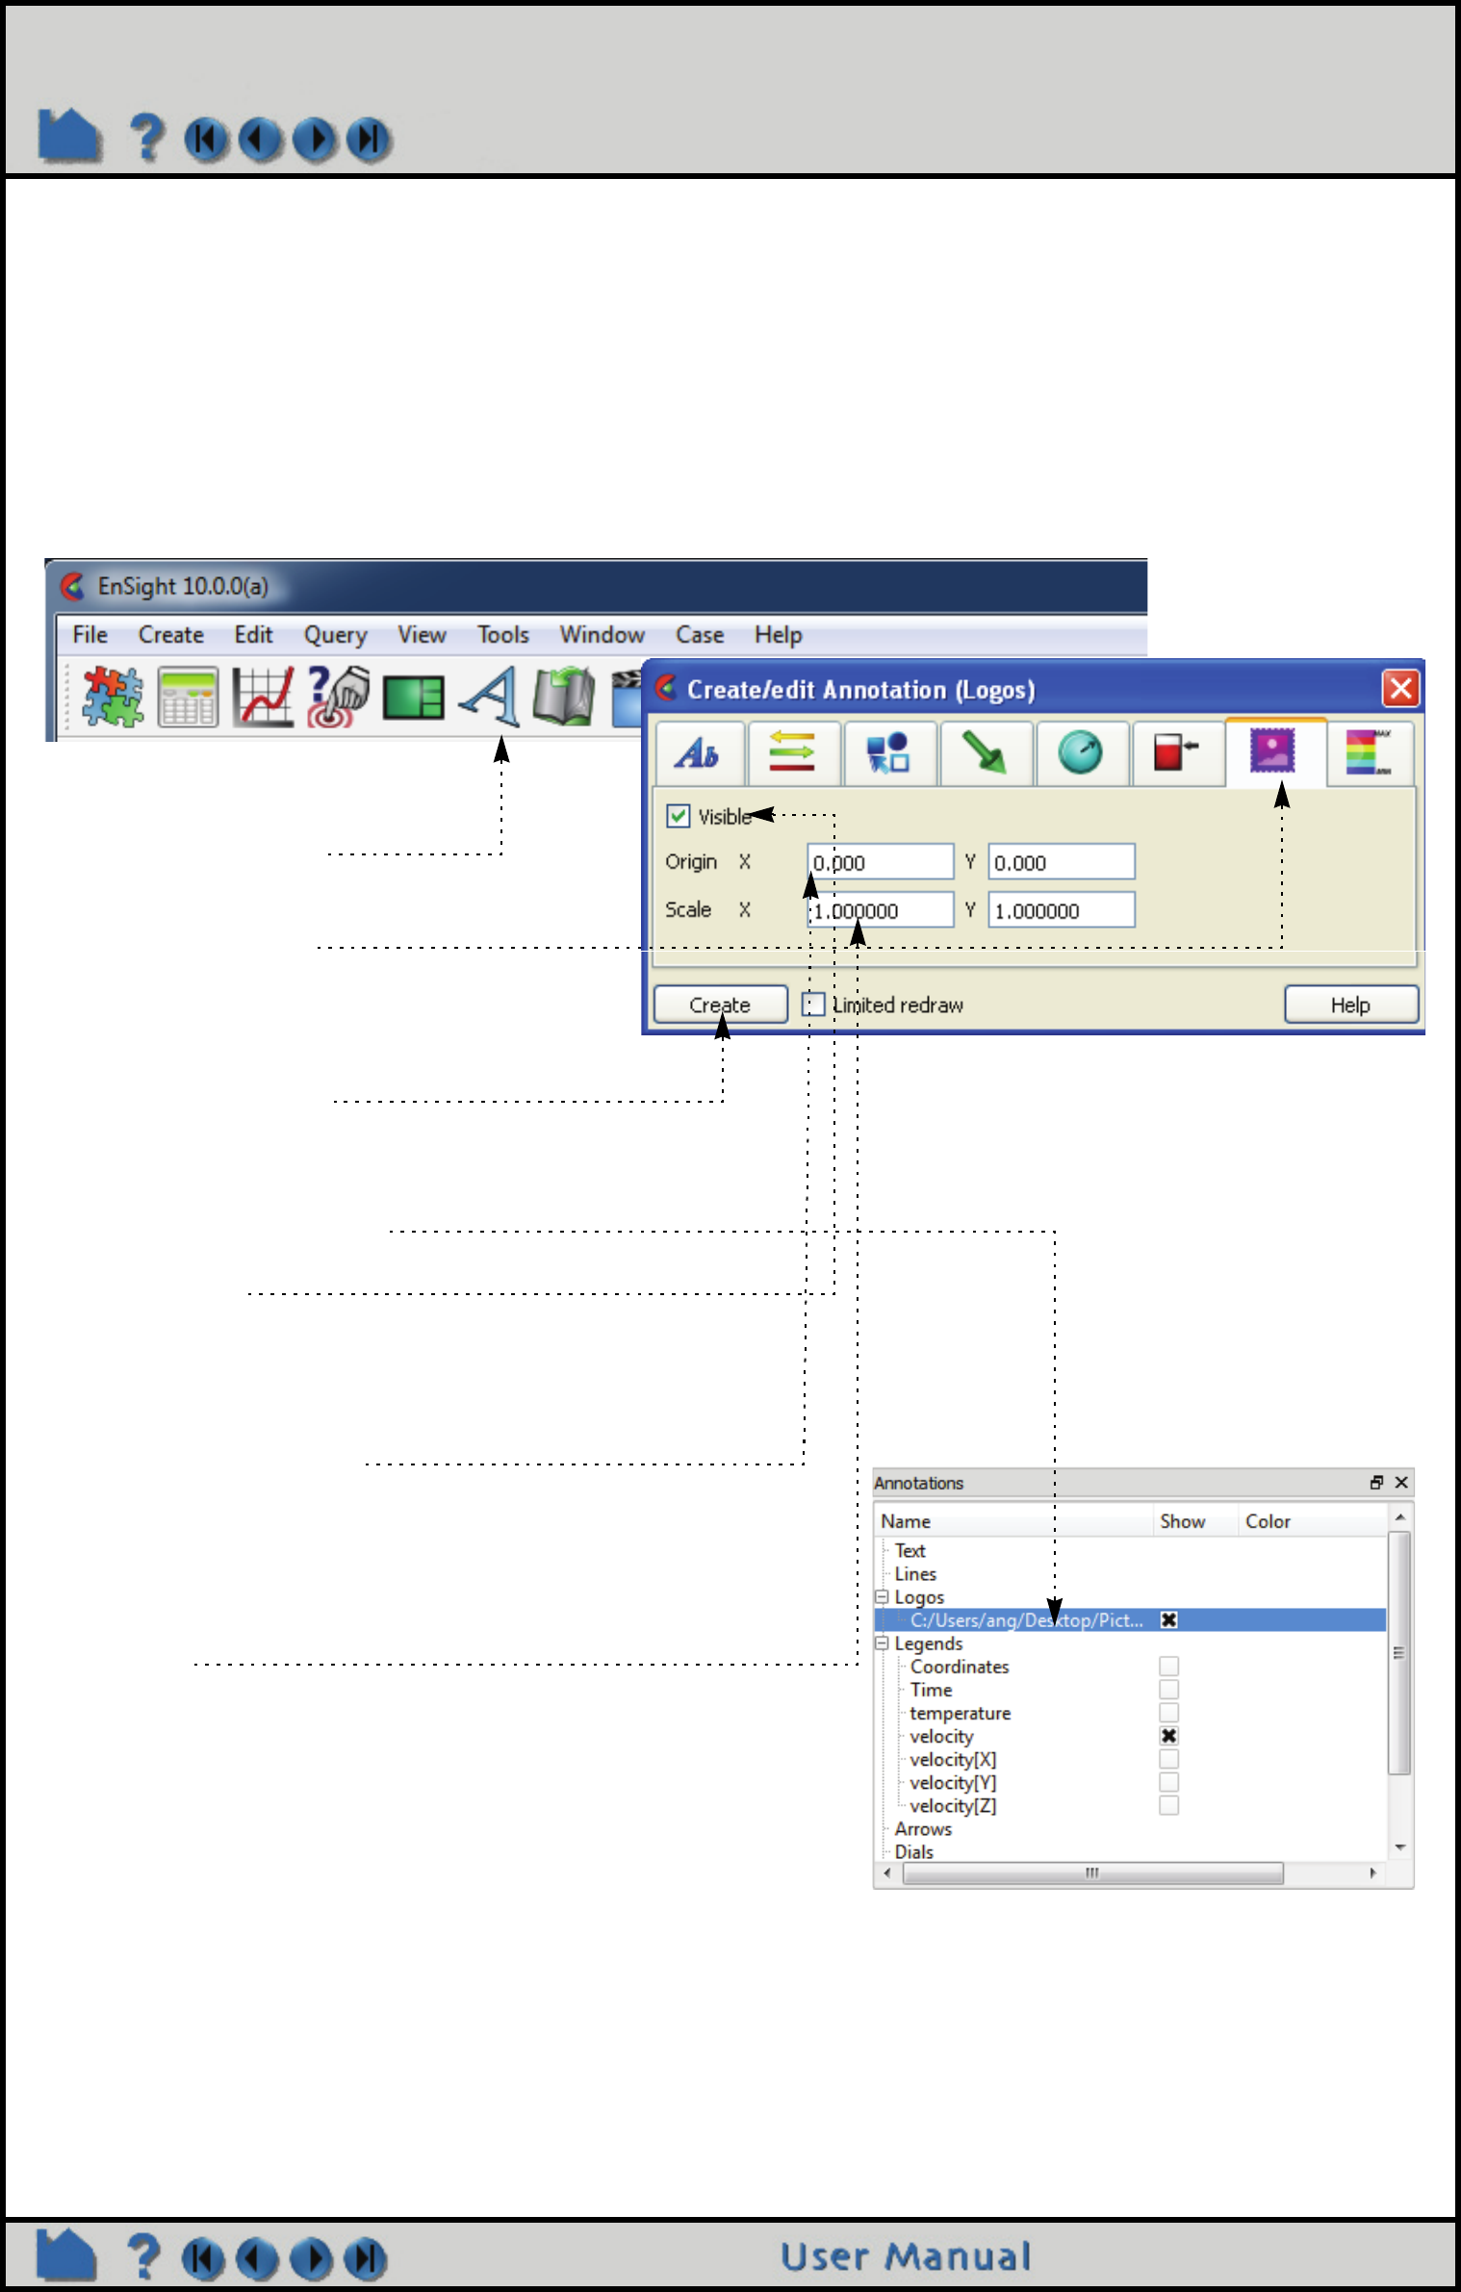Switch to the Arrows annotation tab
The image size is (1461, 2292).
click(x=986, y=753)
